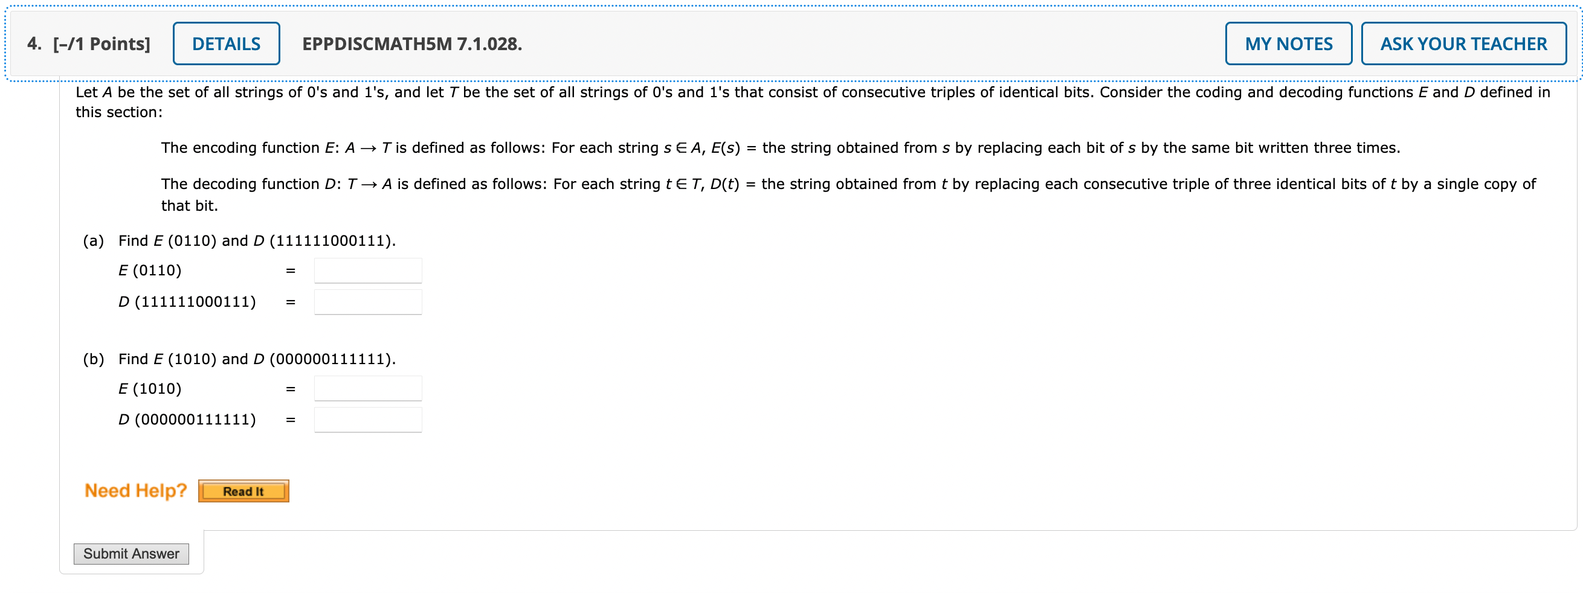Click the E(0110) answer field
Image resolution: width=1583 pixels, height=593 pixels.
click(367, 270)
